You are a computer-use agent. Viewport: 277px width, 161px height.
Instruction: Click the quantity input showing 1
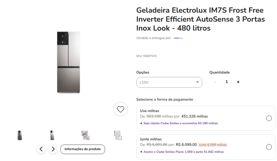[226, 82]
